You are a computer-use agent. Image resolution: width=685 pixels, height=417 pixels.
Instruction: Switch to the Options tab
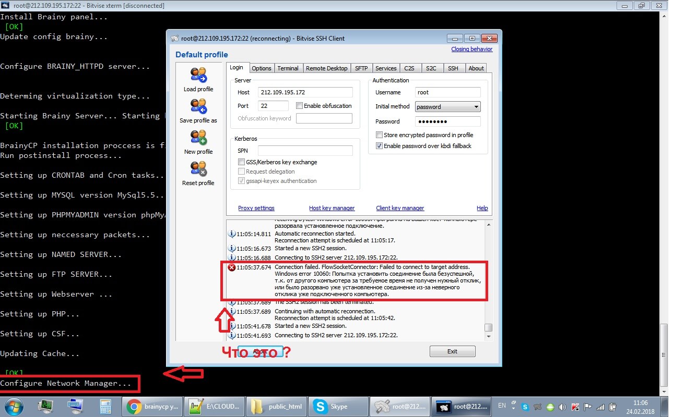(261, 68)
